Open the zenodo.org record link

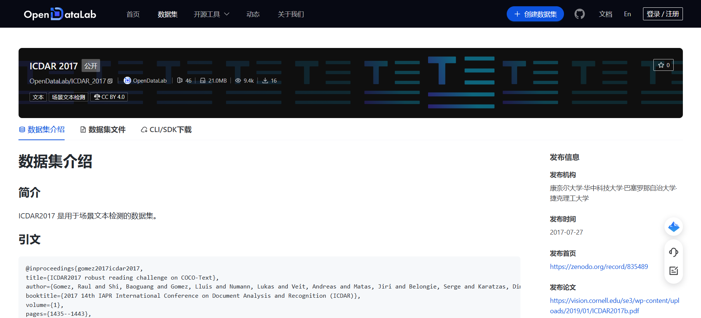click(599, 267)
